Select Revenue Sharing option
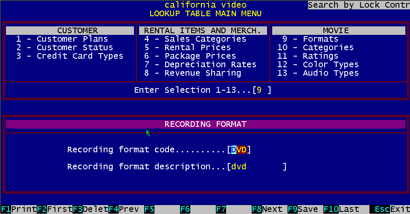 point(192,73)
